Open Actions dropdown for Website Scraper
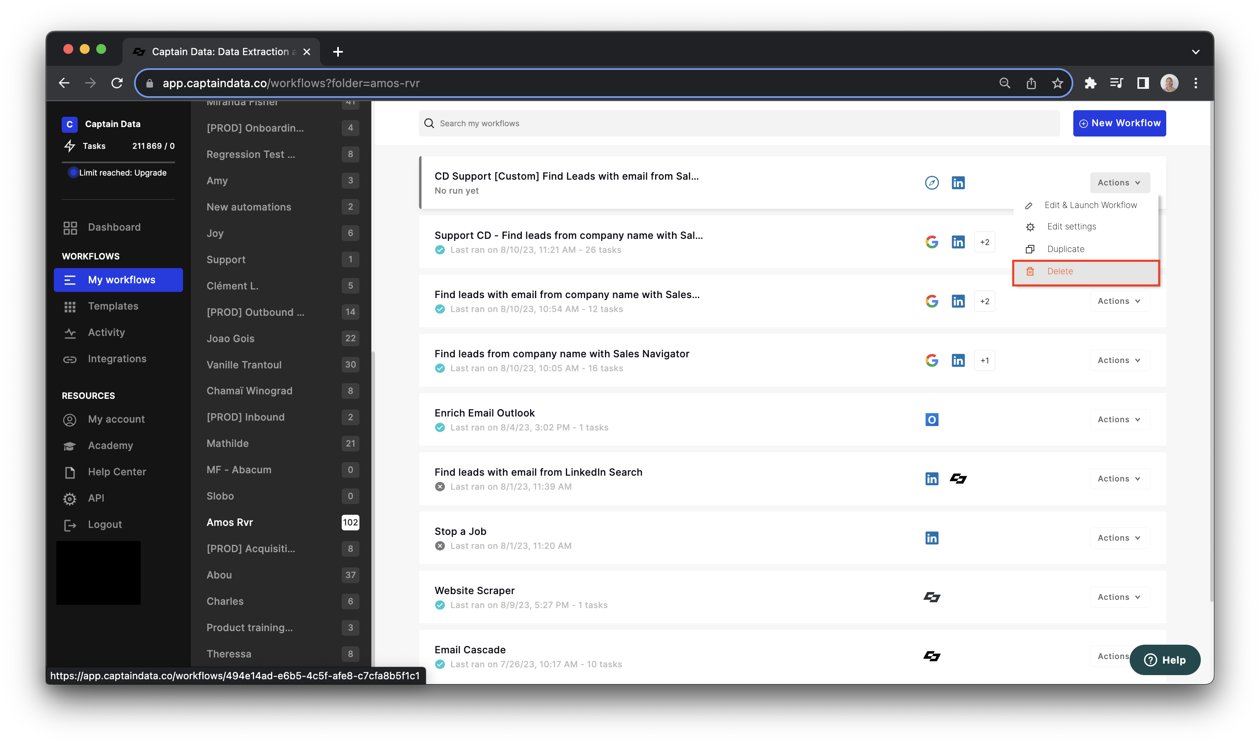 point(1119,597)
